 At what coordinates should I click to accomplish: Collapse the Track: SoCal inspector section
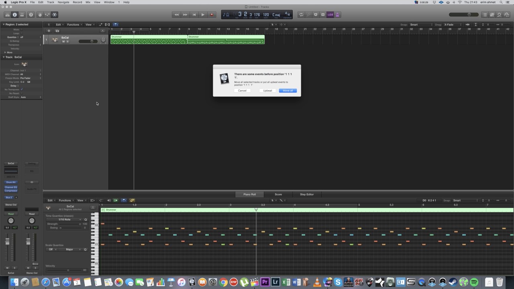point(3,57)
